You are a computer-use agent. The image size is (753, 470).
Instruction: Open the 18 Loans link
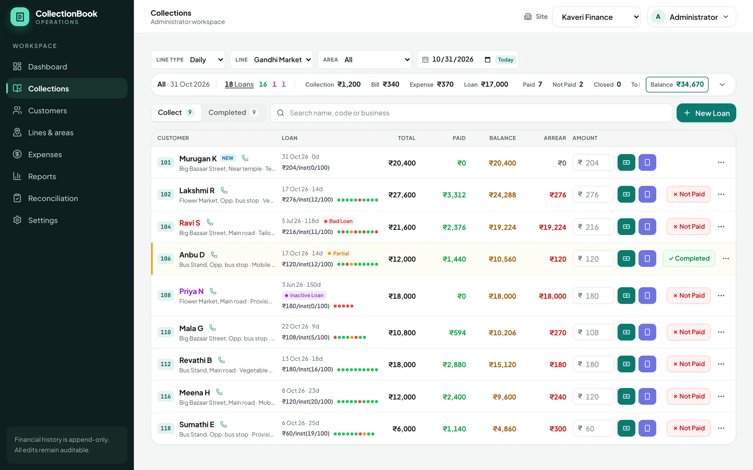(239, 85)
